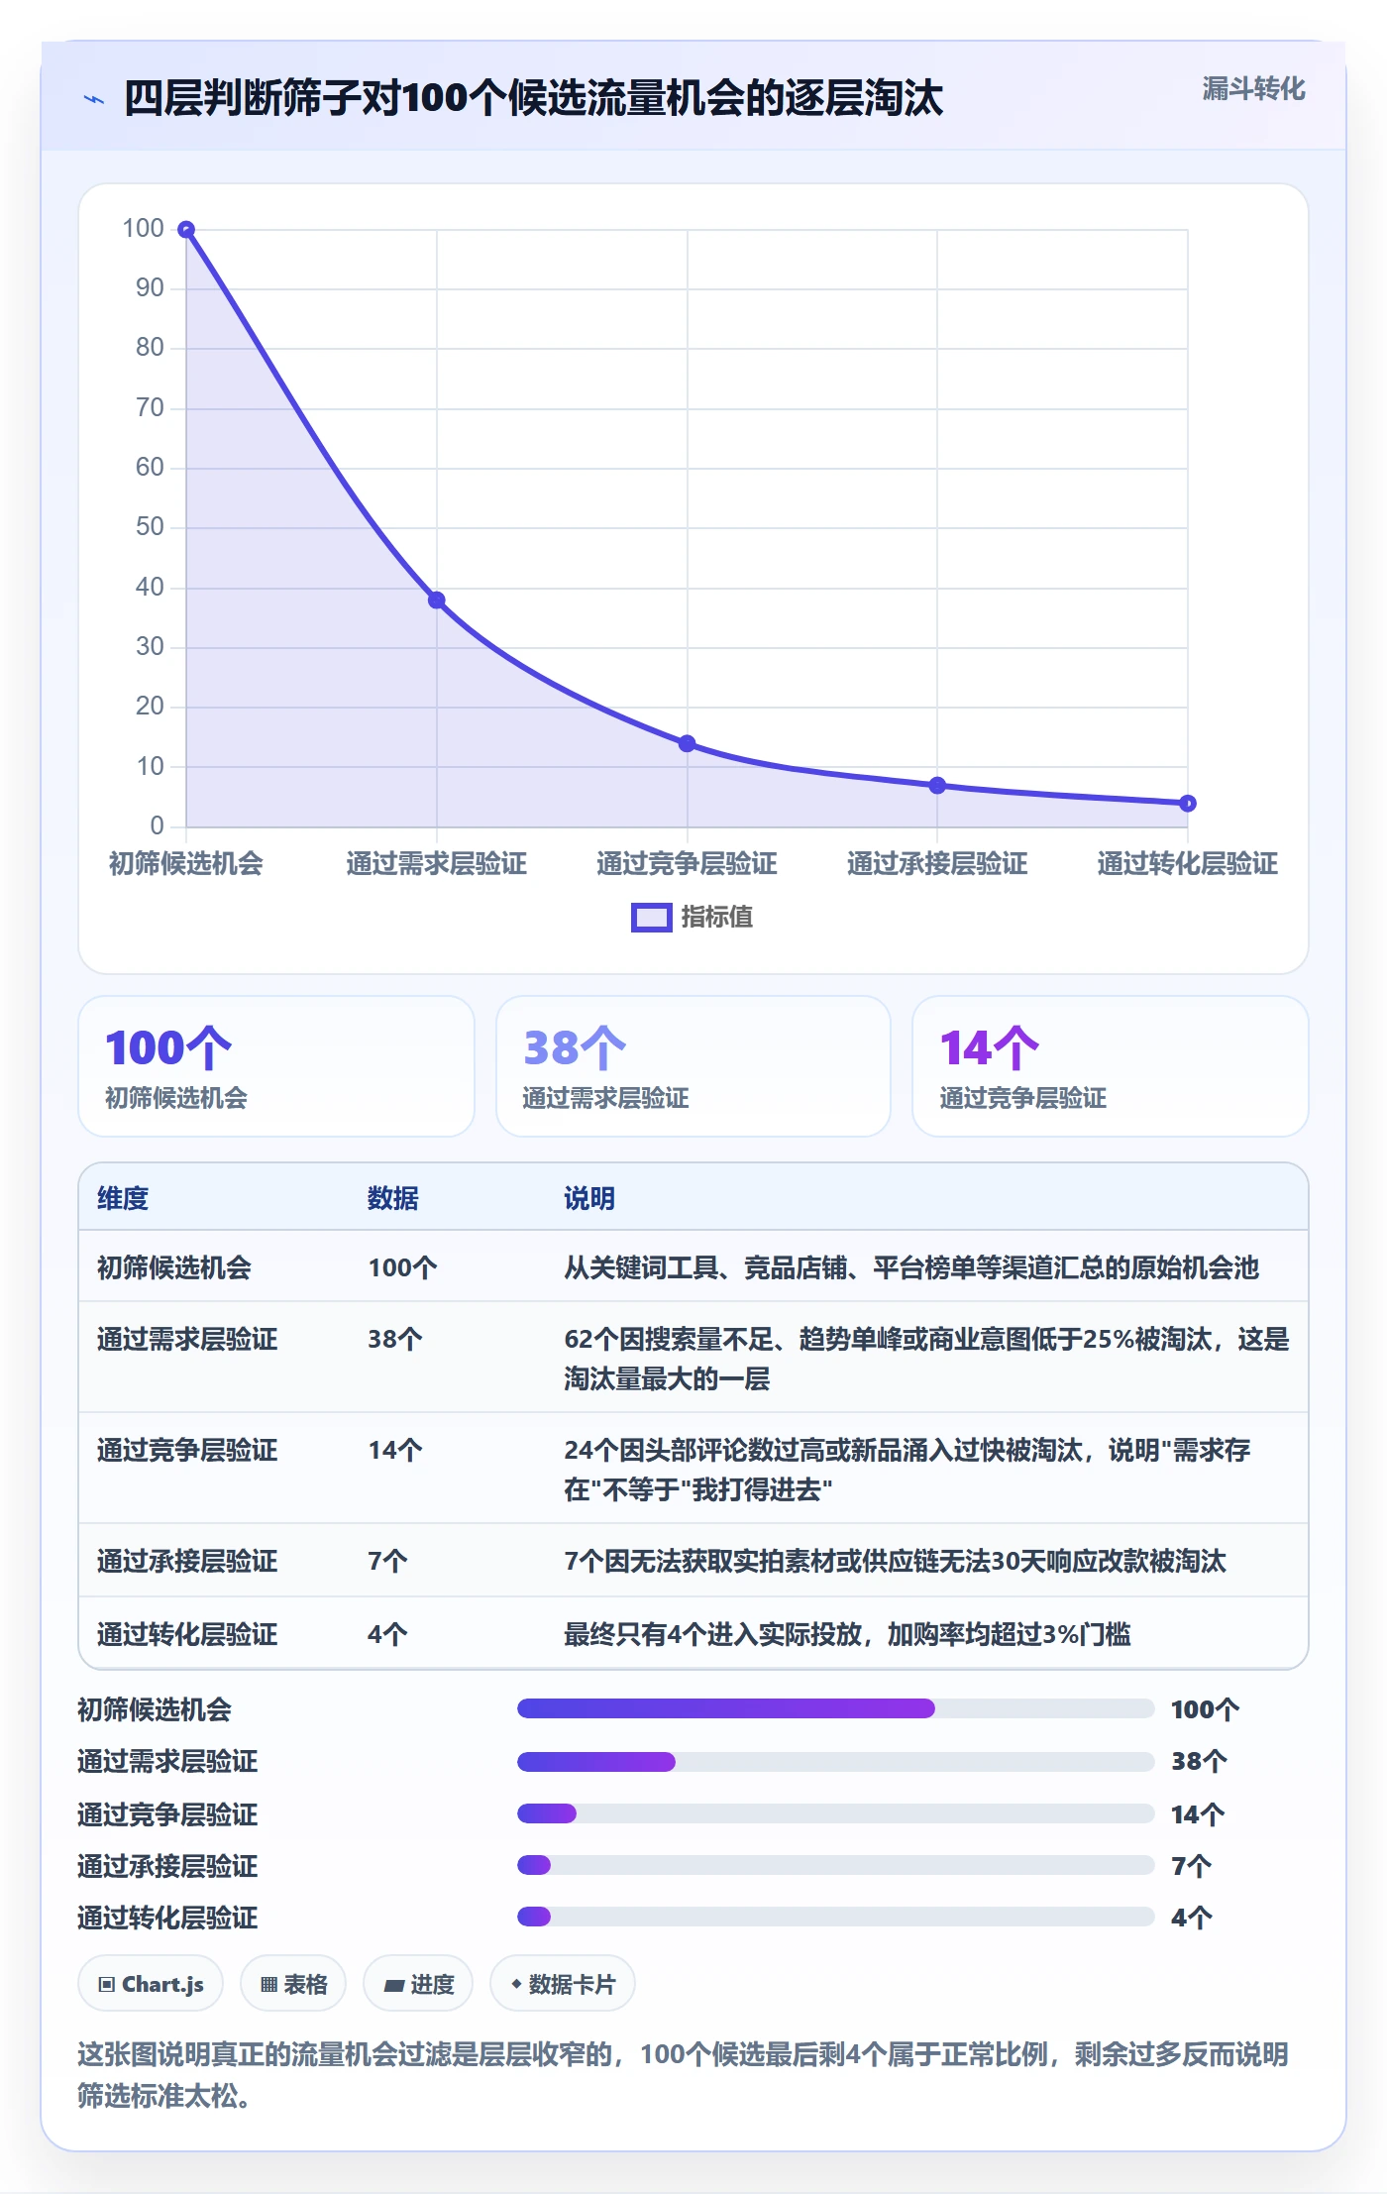Click the 表格 tag chip
This screenshot has height=2194, width=1387.
[x=293, y=1984]
